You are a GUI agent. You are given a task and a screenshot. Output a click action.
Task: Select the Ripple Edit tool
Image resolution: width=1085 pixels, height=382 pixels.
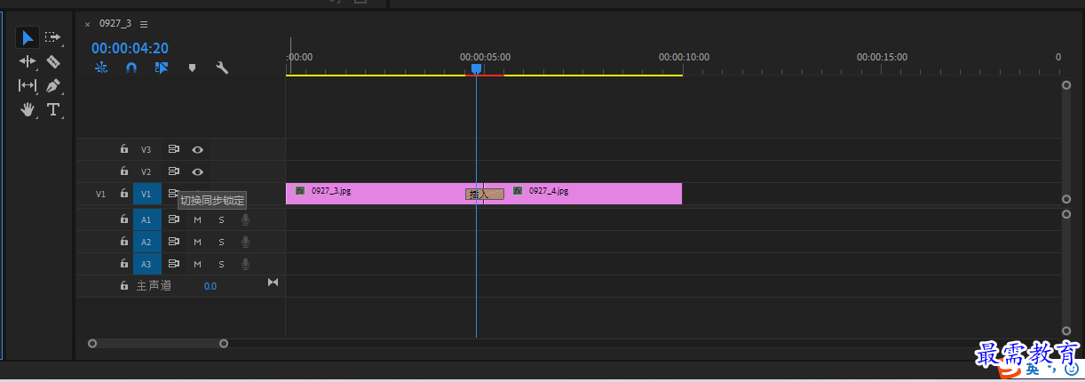click(28, 61)
